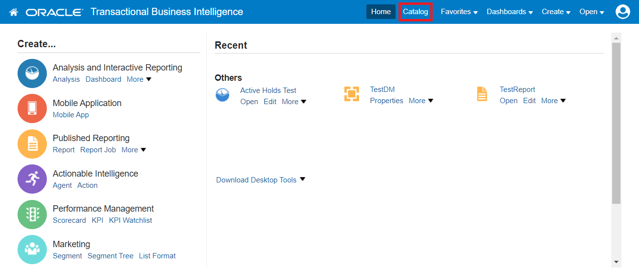Create a Report Job

[x=98, y=150]
